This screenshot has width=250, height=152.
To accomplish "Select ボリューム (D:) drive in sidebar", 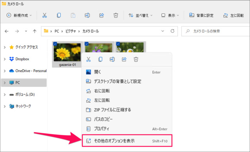I will tap(22, 94).
